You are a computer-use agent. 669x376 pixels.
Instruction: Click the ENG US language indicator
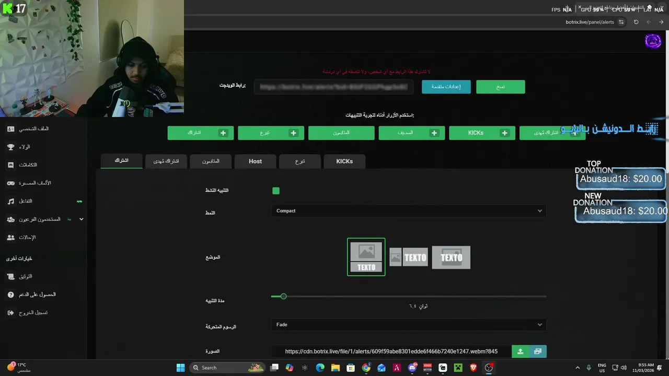[x=602, y=368]
